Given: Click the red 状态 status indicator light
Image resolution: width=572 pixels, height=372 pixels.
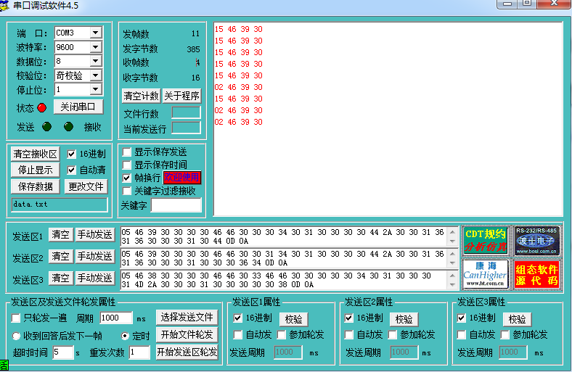Looking at the screenshot, I should click(x=41, y=108).
